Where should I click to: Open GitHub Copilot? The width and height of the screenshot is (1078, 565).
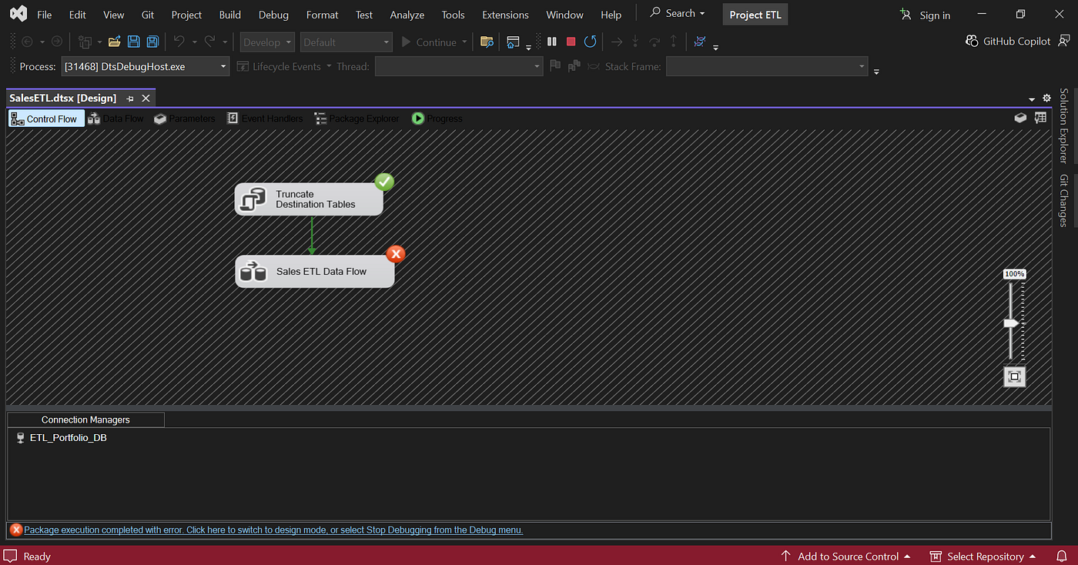[x=1008, y=41]
